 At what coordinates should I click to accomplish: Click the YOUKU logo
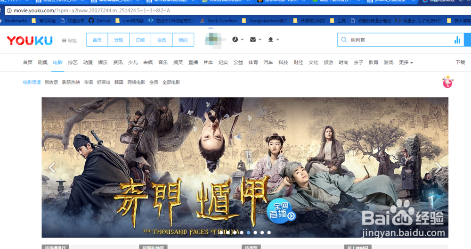[x=30, y=40]
